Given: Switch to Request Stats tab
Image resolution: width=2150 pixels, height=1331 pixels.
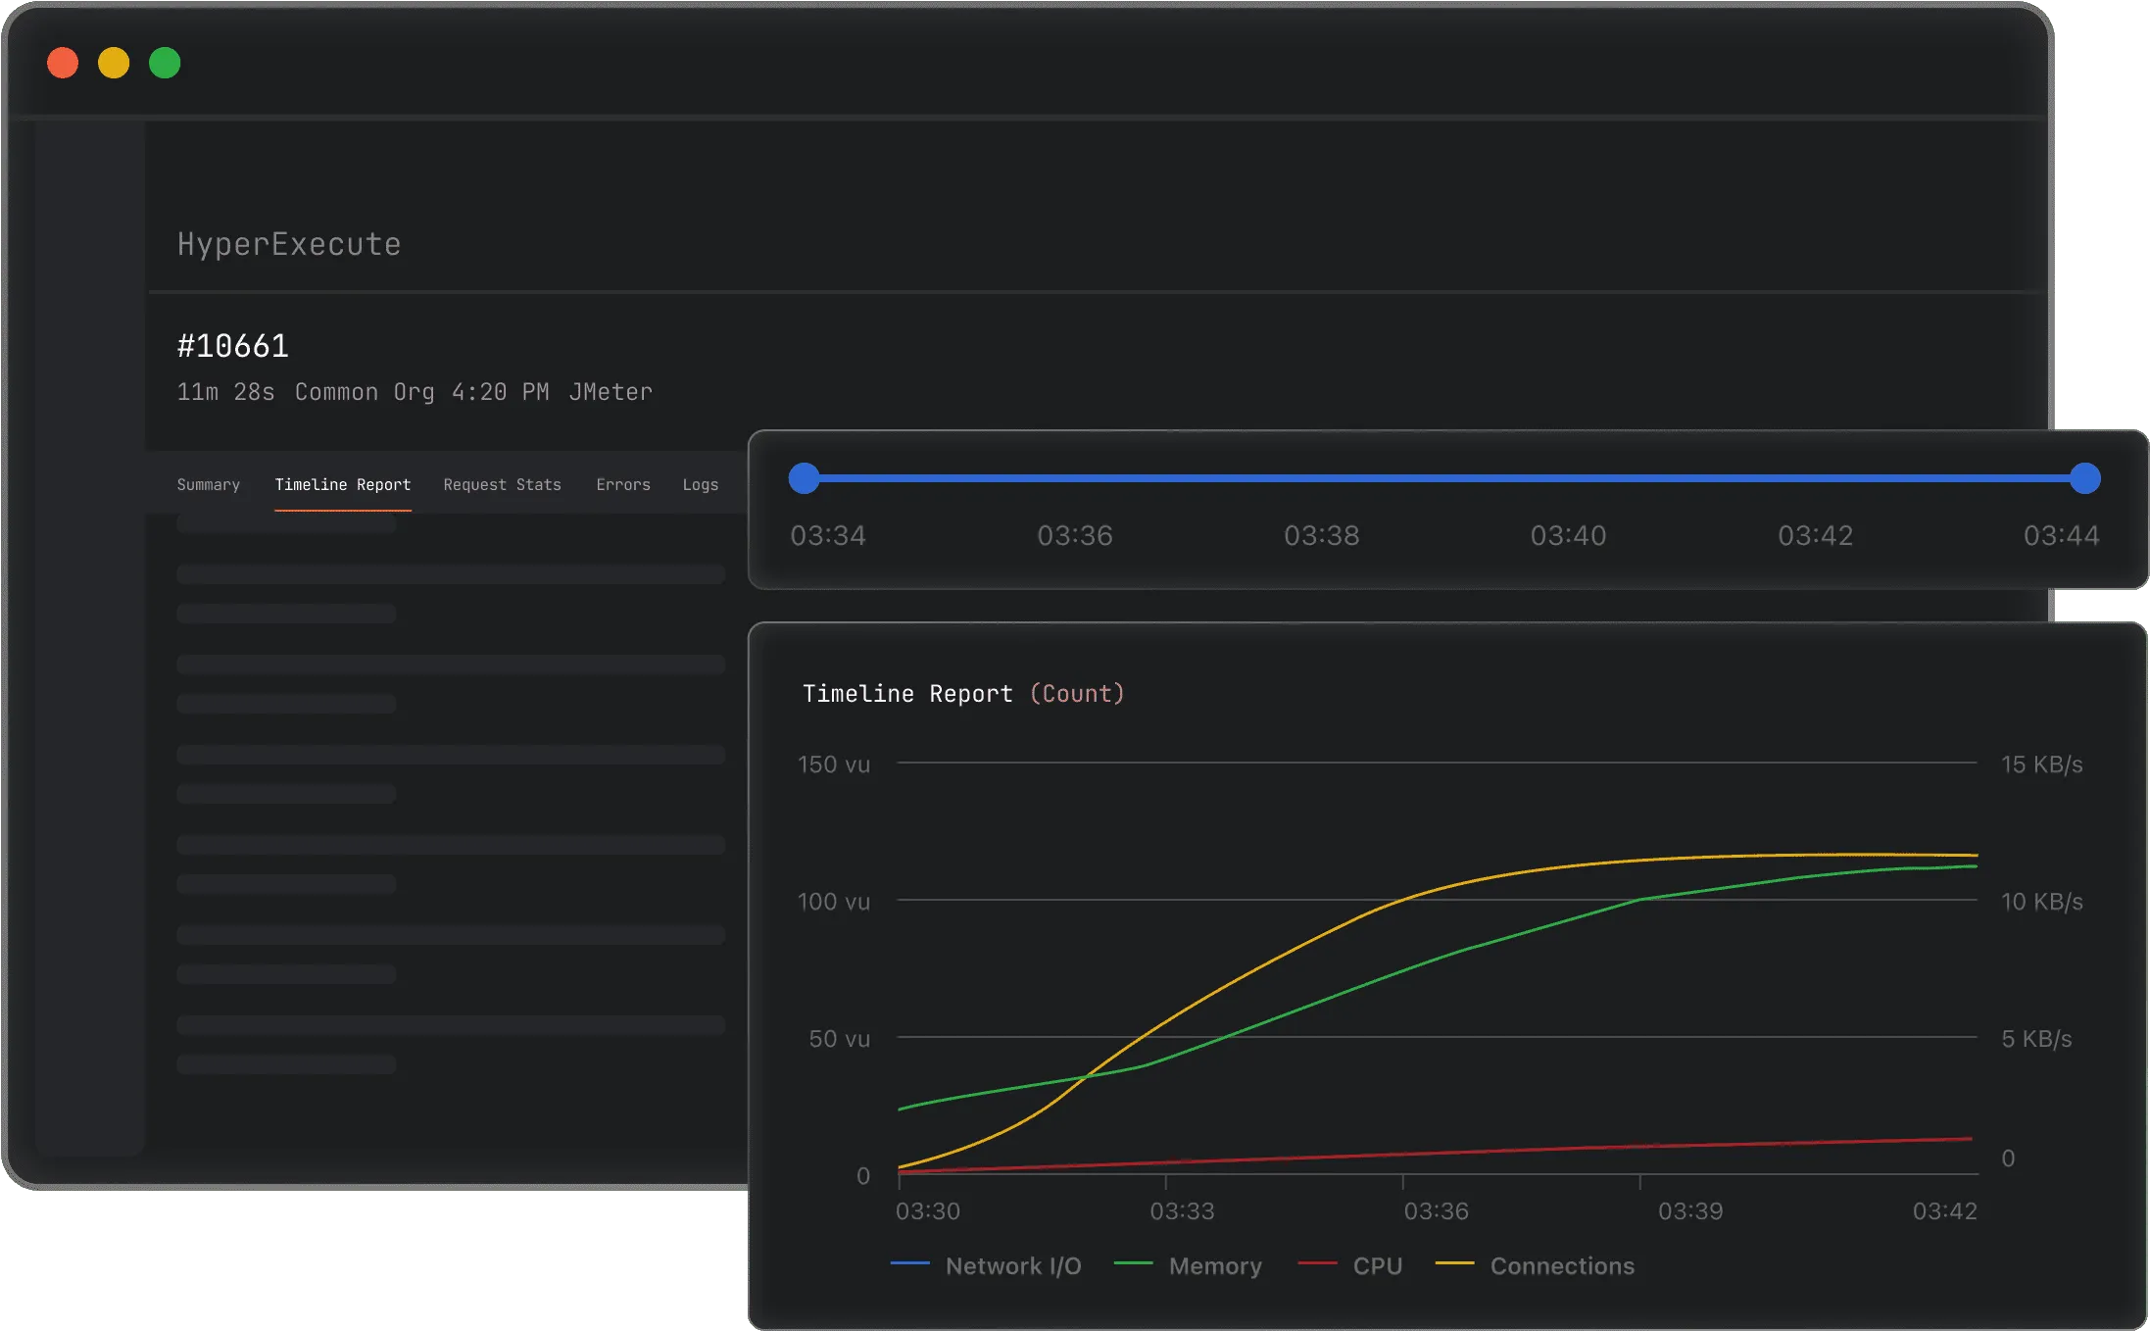Looking at the screenshot, I should click(502, 484).
